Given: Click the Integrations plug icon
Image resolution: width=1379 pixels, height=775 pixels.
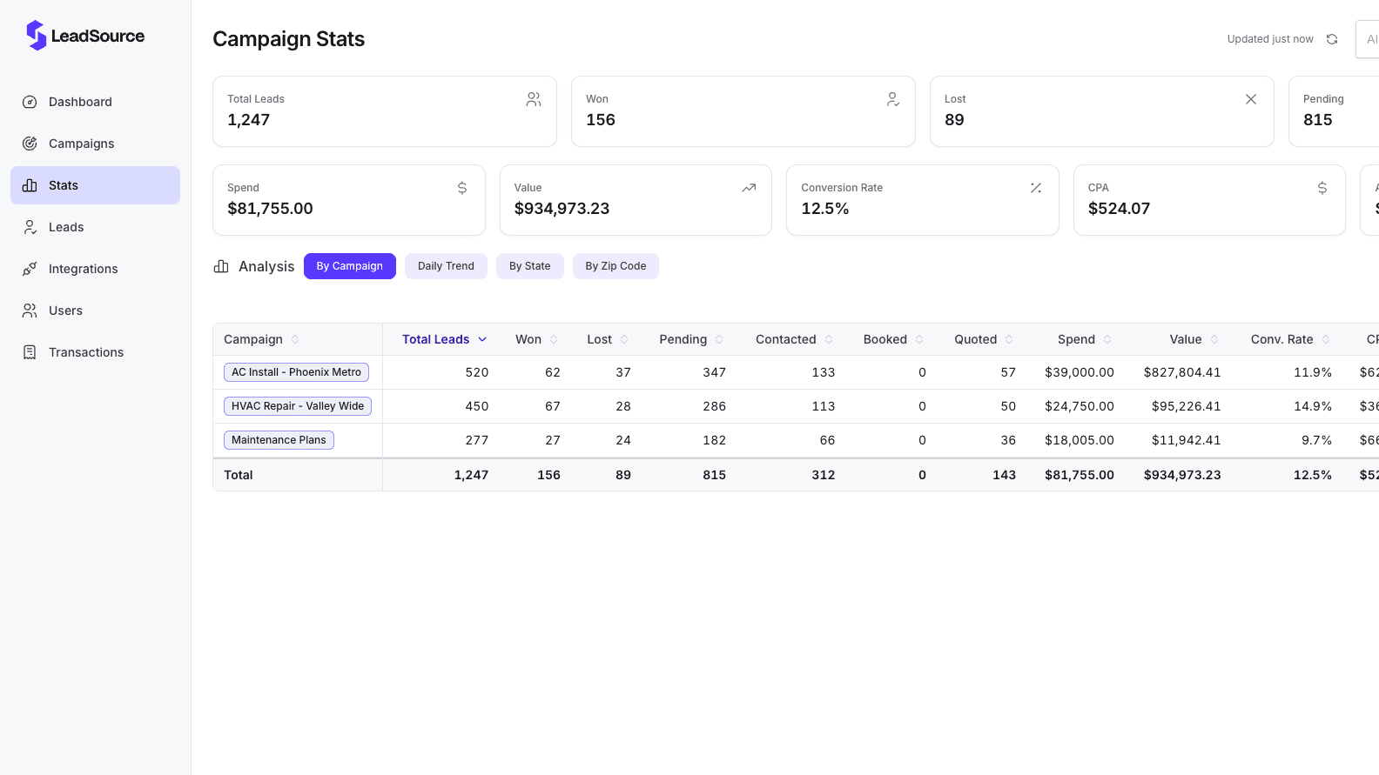Looking at the screenshot, I should (30, 269).
